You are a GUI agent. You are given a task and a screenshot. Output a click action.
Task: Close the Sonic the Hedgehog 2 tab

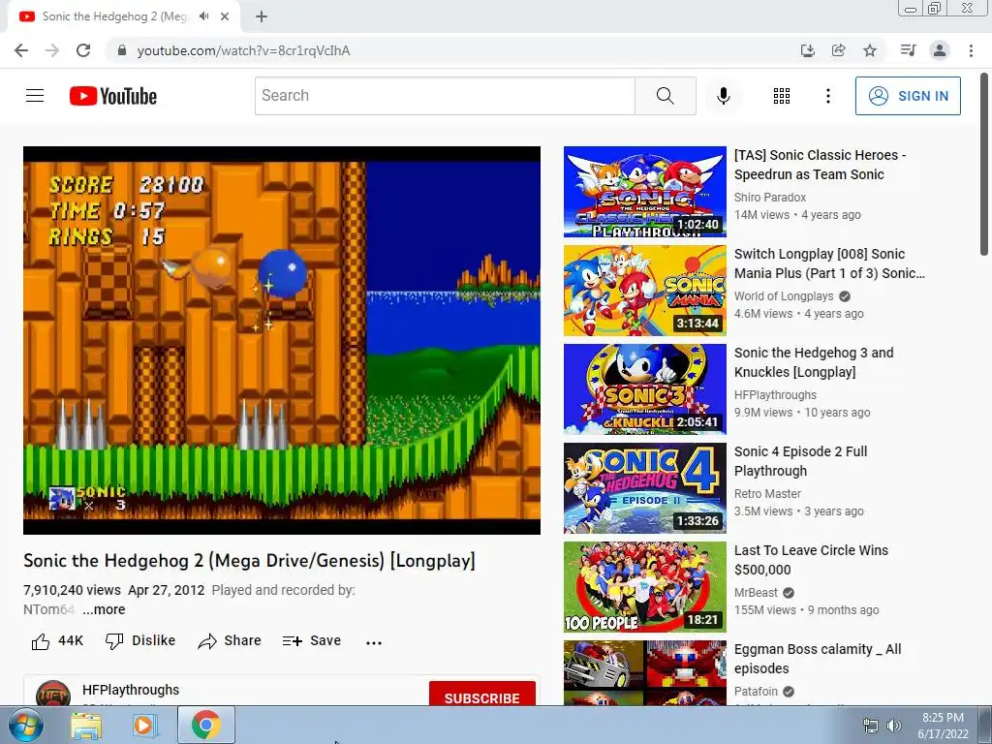pos(225,16)
